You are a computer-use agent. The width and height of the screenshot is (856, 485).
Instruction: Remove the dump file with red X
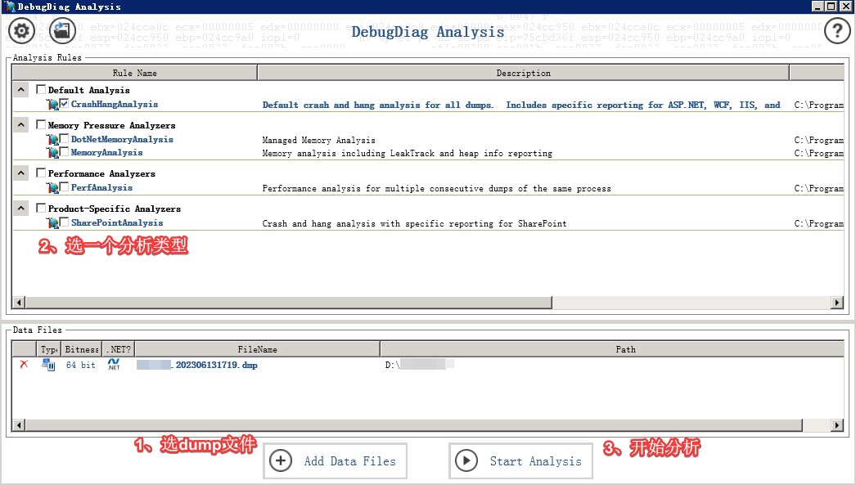(24, 365)
